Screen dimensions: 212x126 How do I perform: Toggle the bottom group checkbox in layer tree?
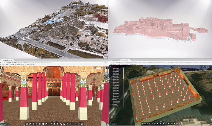coord(112,104)
